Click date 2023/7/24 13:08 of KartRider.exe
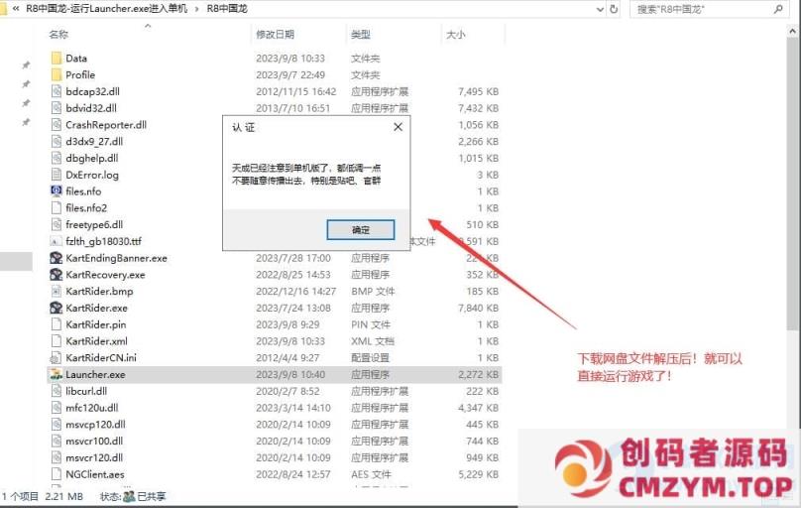801x508 pixels. 293,309
